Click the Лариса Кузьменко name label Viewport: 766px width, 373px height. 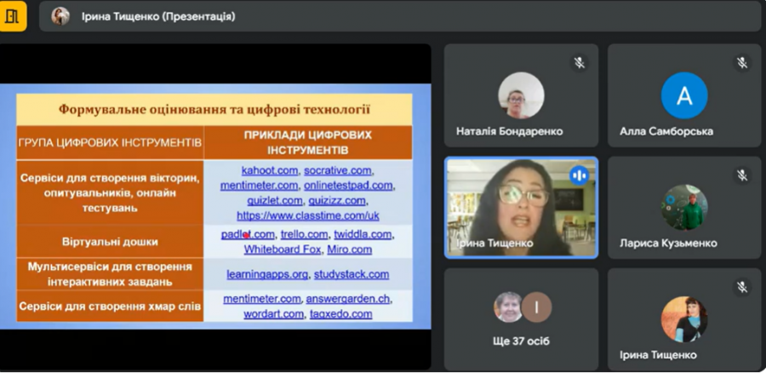point(668,244)
